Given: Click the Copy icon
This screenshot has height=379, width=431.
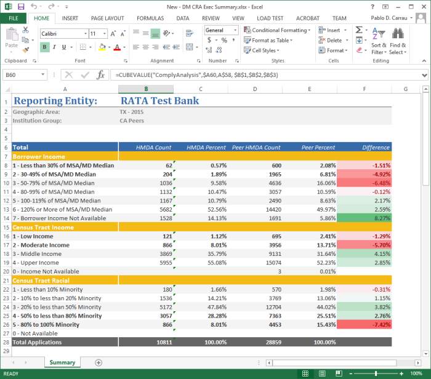Looking at the screenshot, I should [x=25, y=40].
